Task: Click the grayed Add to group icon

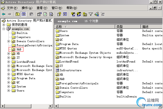Action: pyautogui.click(x=103, y=14)
